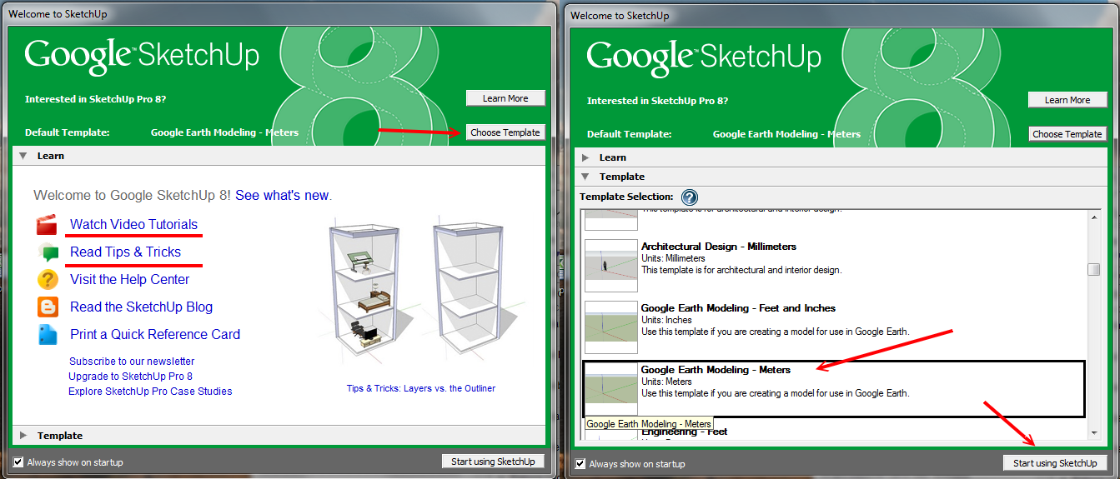Toggle Always show on startup in left window

[18, 462]
